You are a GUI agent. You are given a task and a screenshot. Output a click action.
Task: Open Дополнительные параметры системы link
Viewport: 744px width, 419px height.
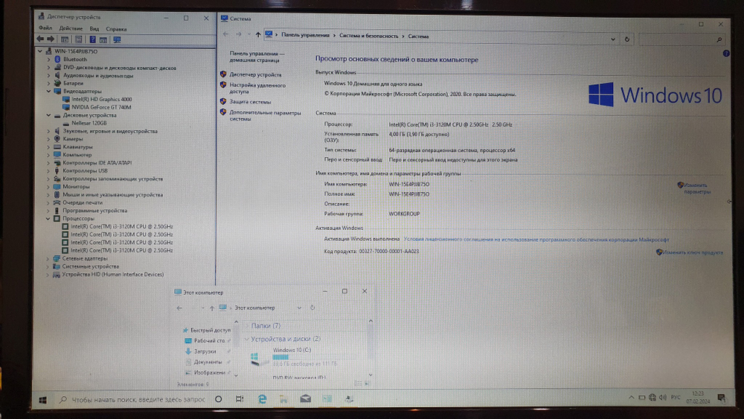[x=266, y=116]
